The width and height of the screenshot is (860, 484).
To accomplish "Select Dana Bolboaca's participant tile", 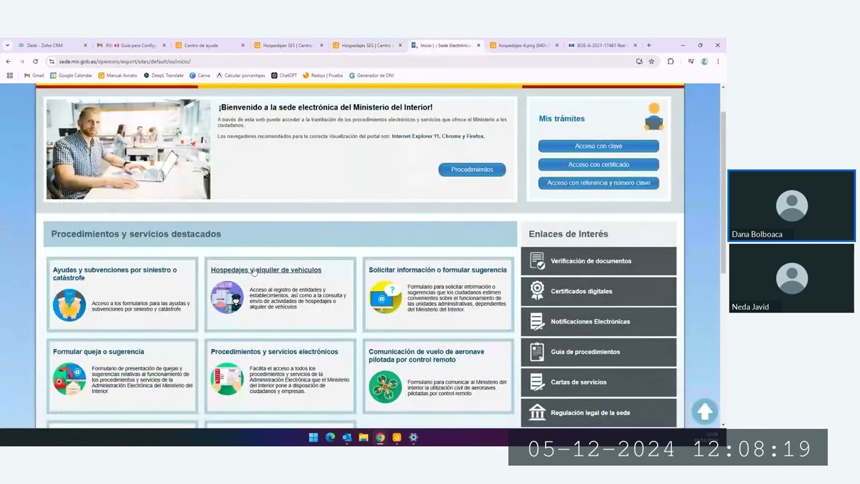I will (x=791, y=206).
